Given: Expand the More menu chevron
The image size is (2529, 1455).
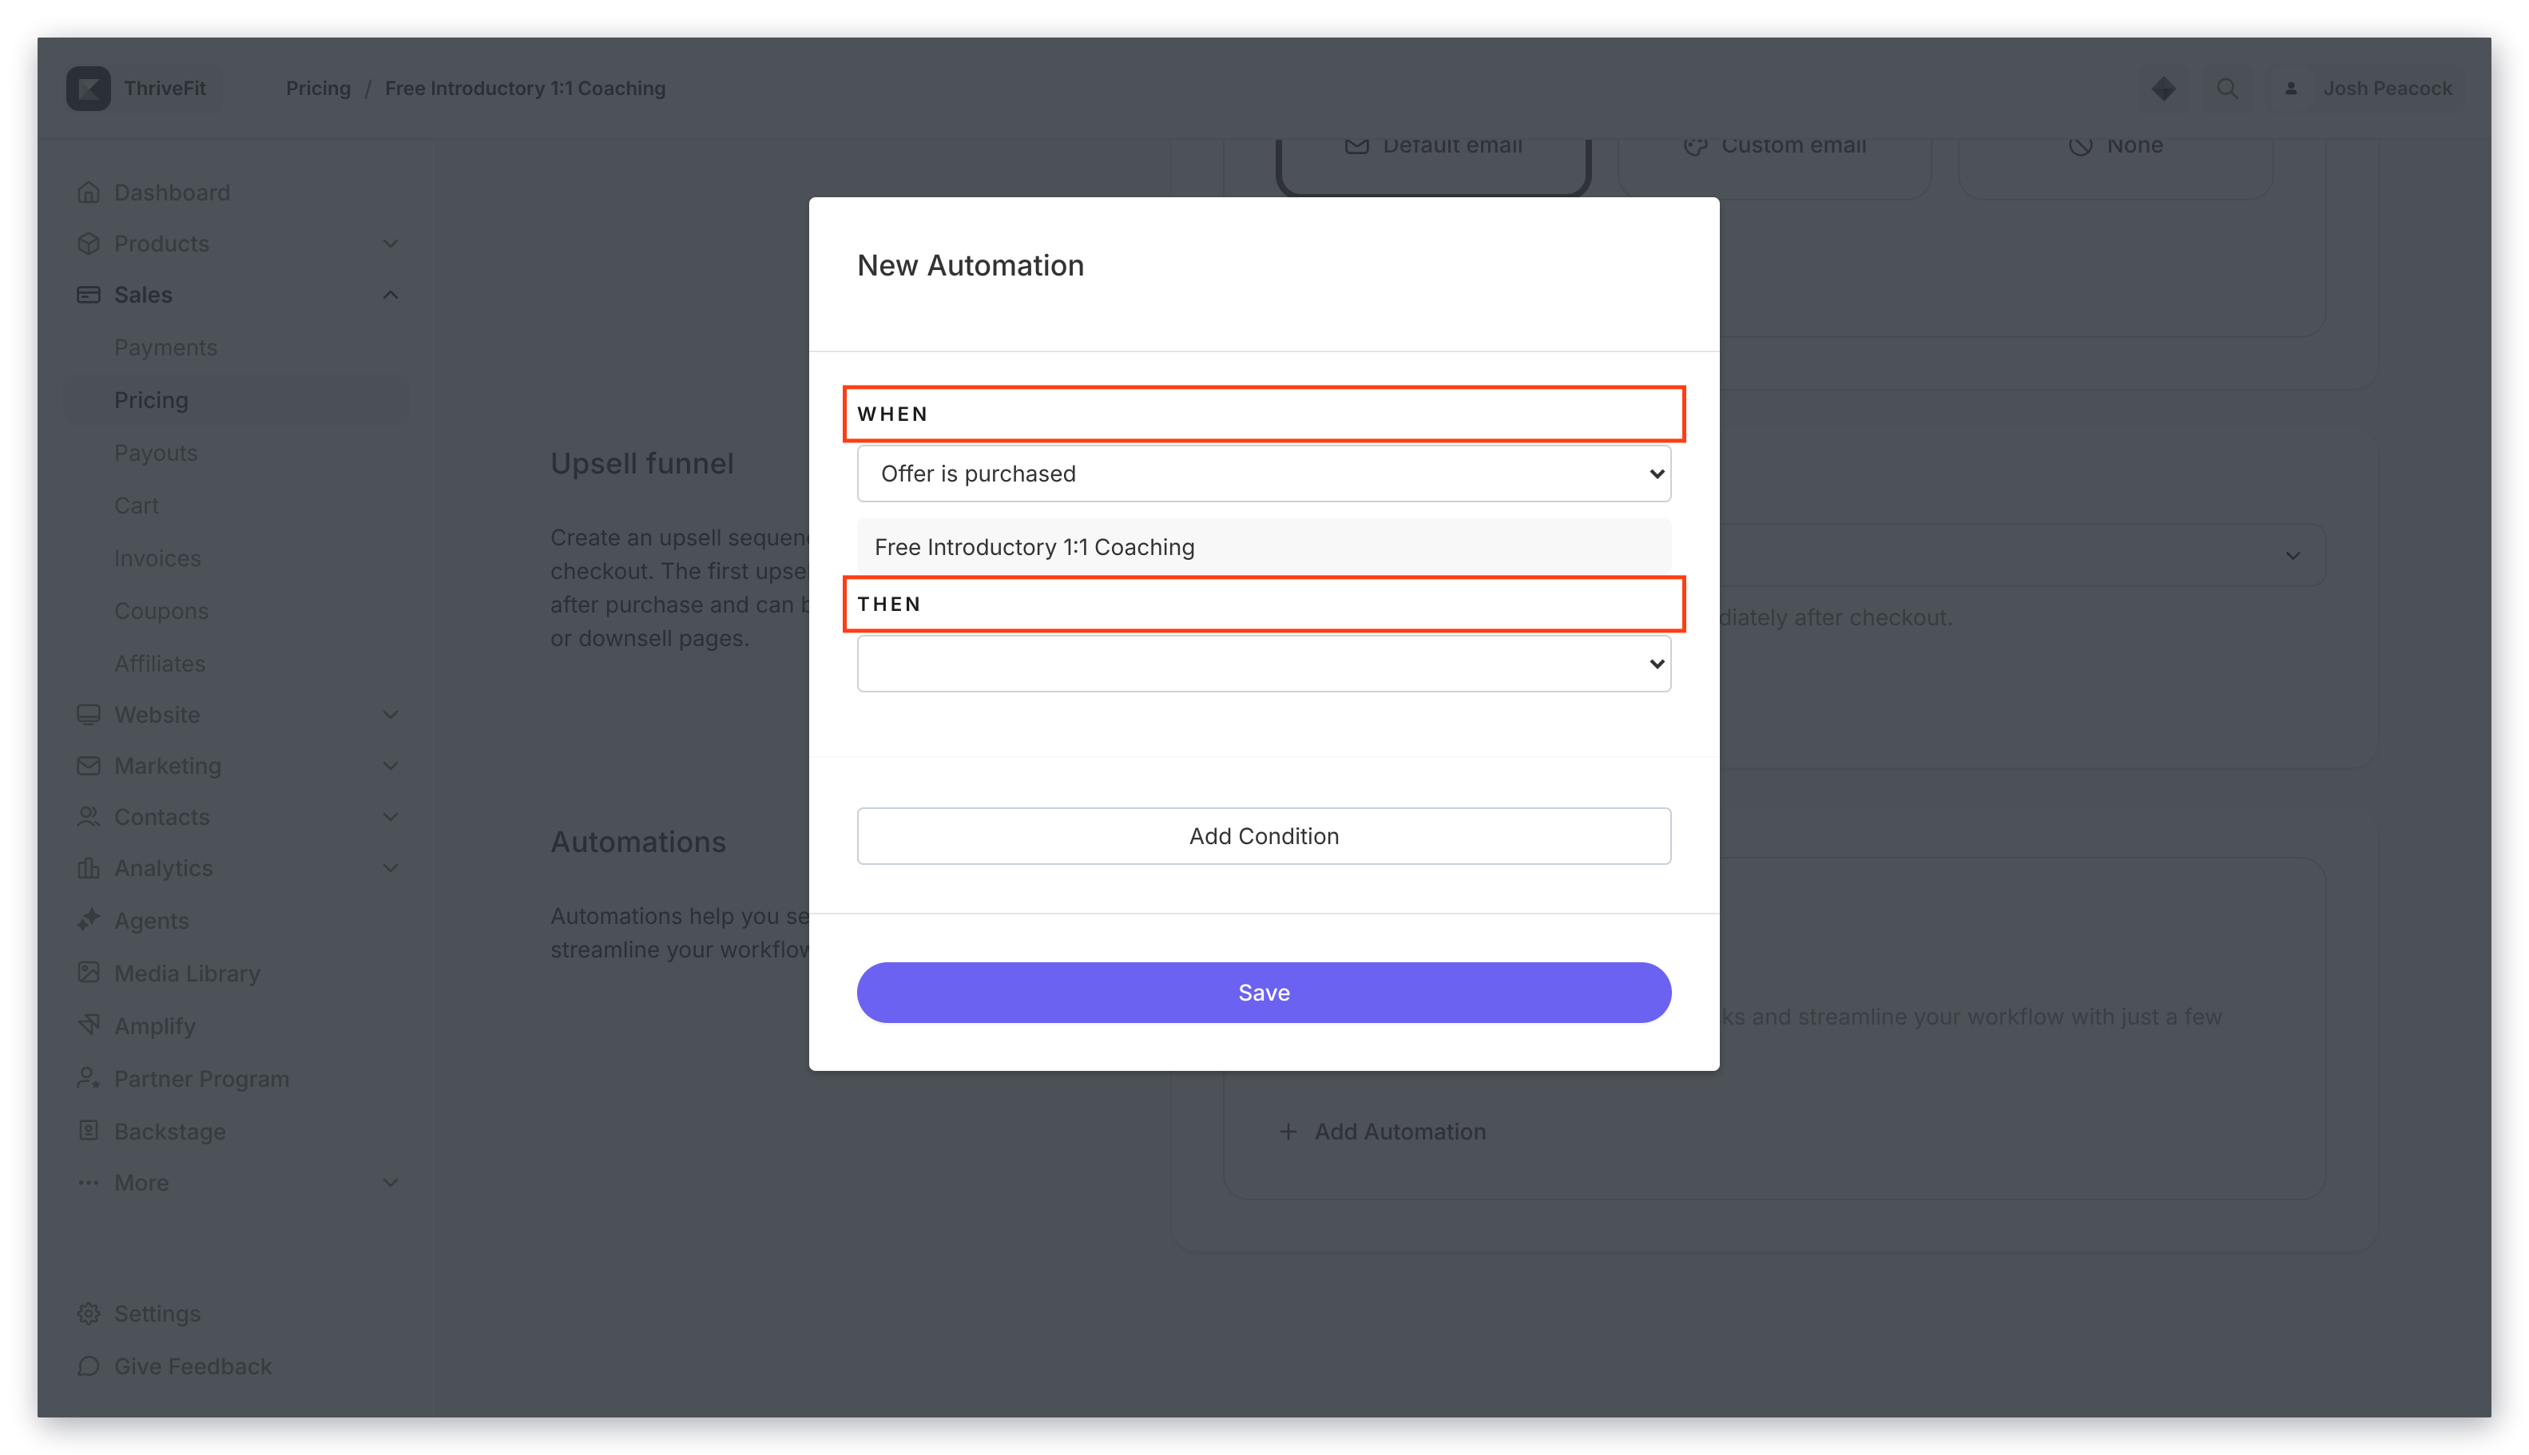Looking at the screenshot, I should click(x=390, y=1182).
